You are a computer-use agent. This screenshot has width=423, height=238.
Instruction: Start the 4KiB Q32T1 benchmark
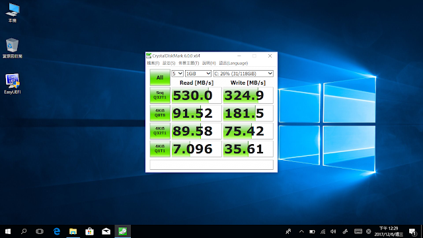(160, 131)
